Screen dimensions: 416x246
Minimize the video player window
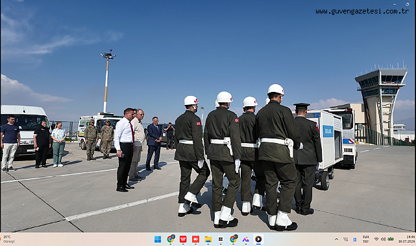(395, 4)
